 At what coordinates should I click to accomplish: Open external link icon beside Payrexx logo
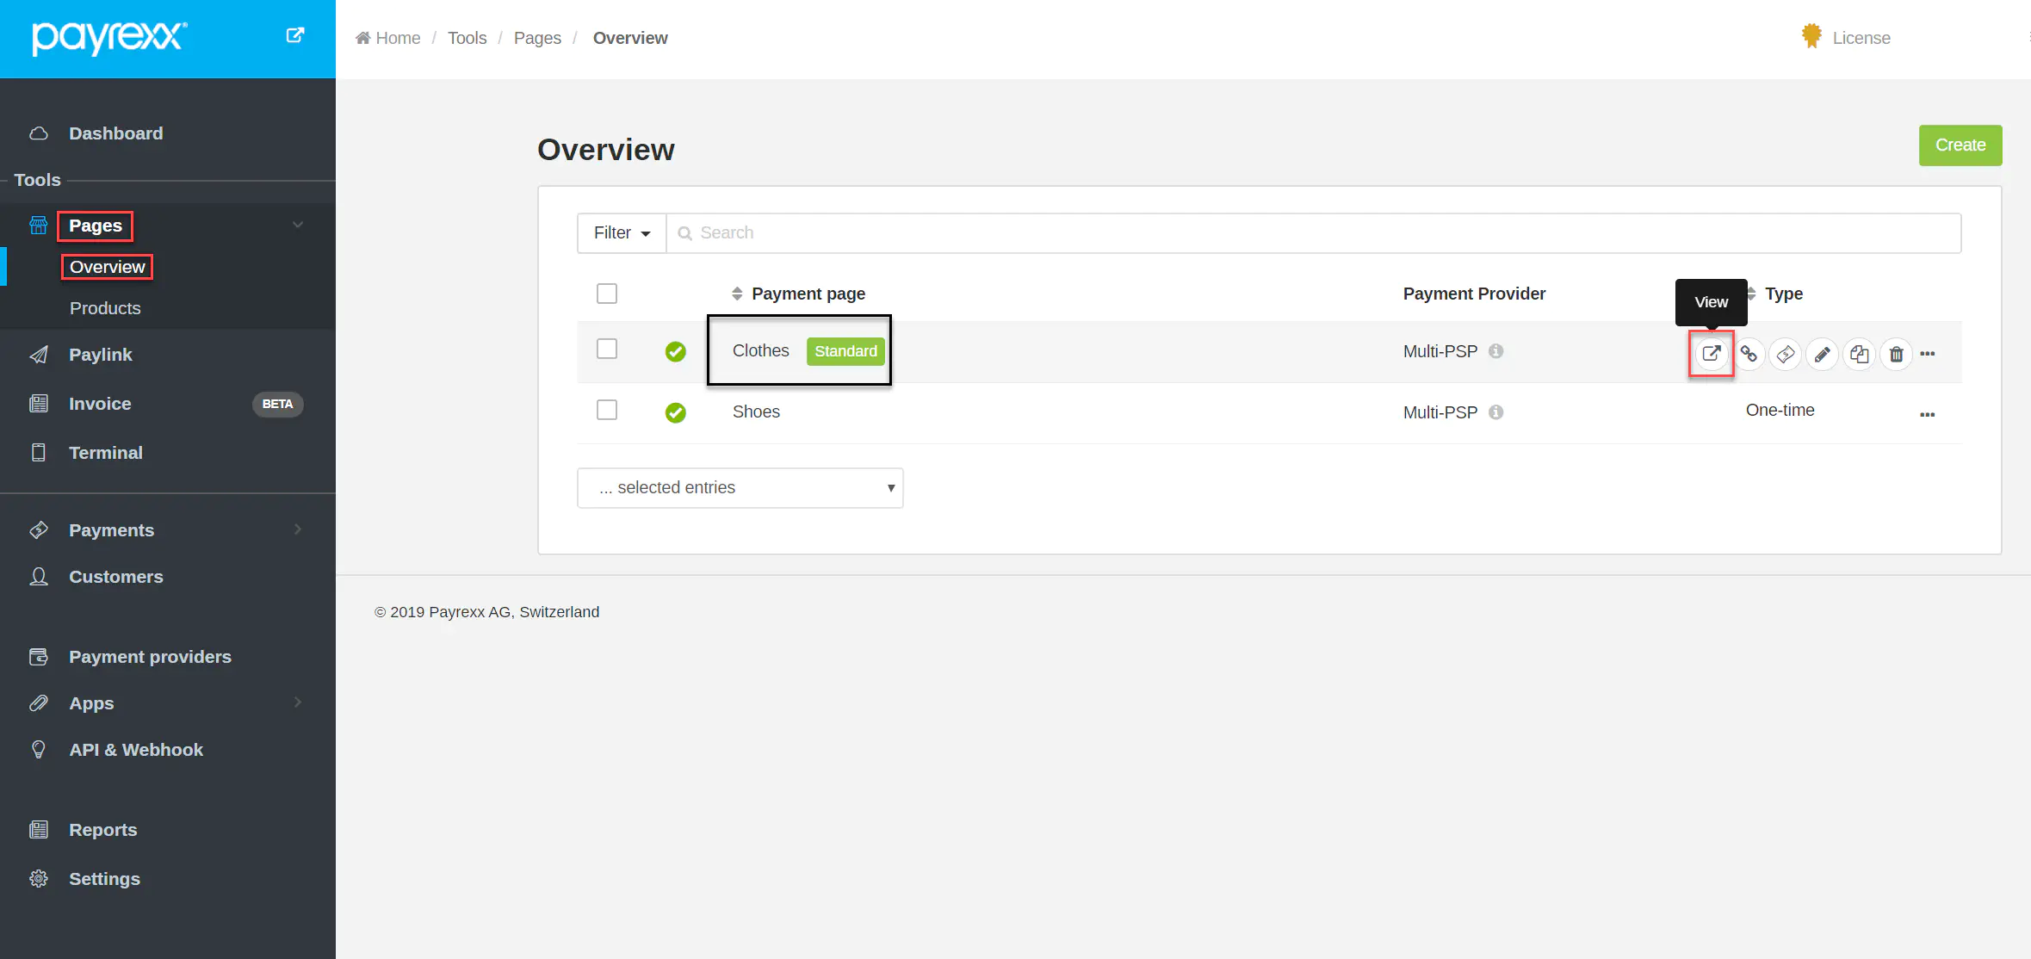pyautogui.click(x=294, y=35)
